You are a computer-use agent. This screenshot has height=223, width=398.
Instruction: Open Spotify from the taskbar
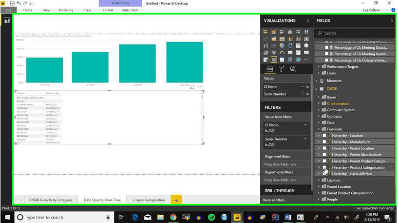[211, 217]
